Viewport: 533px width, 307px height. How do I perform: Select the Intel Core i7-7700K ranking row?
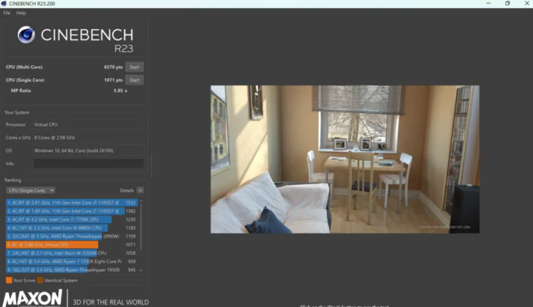click(x=72, y=219)
